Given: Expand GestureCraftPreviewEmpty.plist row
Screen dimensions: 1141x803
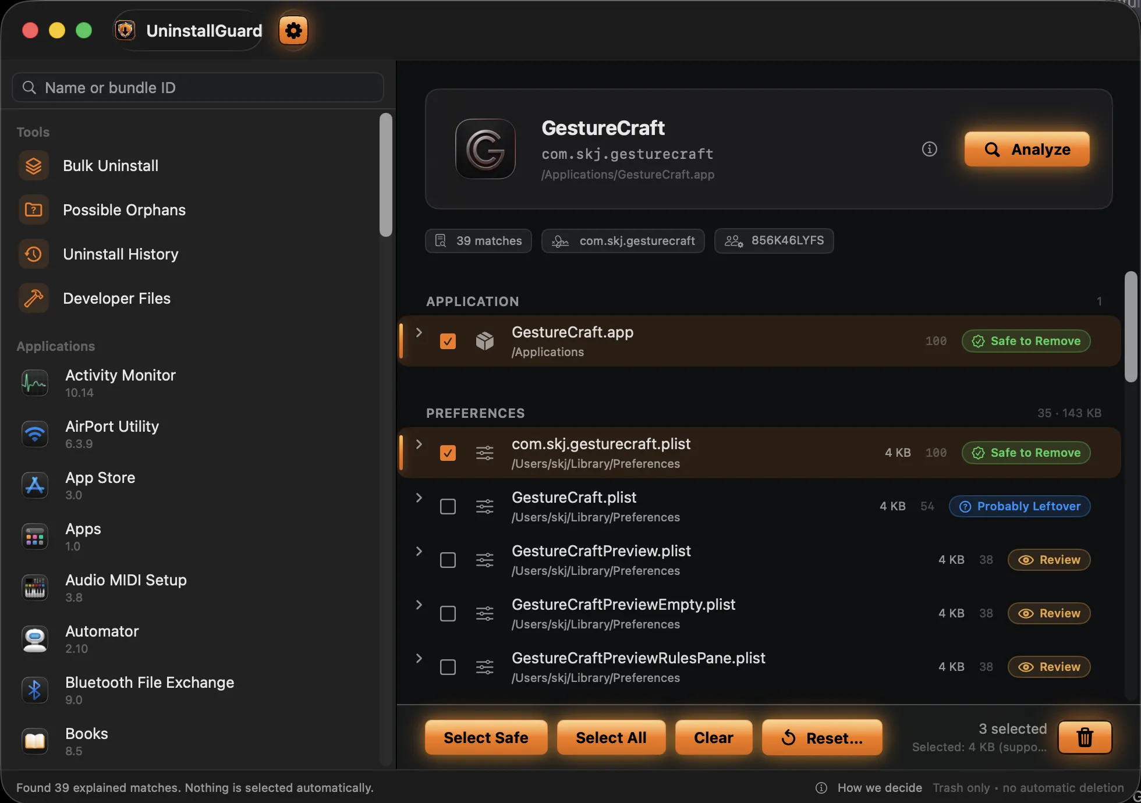Looking at the screenshot, I should point(419,605).
